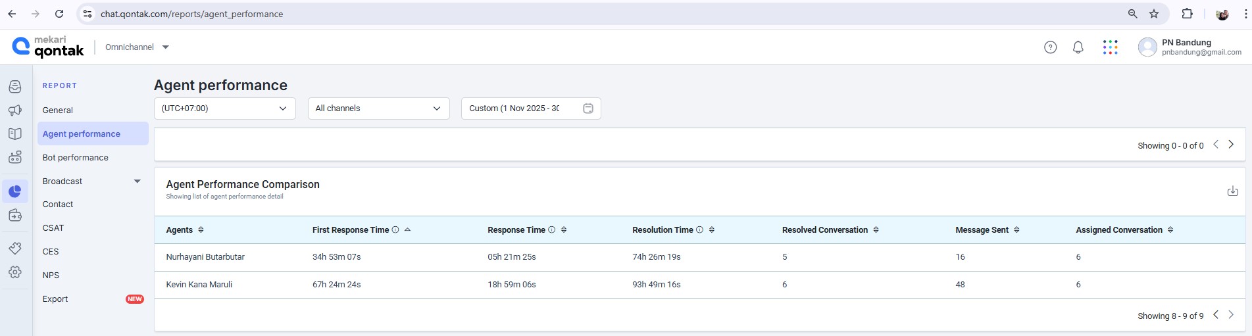The width and height of the screenshot is (1252, 336).
Task: Go to Bot performance report
Action: [75, 158]
